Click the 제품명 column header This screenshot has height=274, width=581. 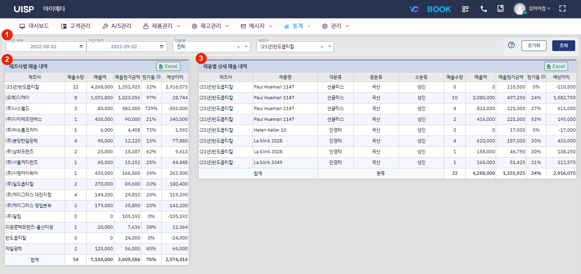[x=285, y=77]
